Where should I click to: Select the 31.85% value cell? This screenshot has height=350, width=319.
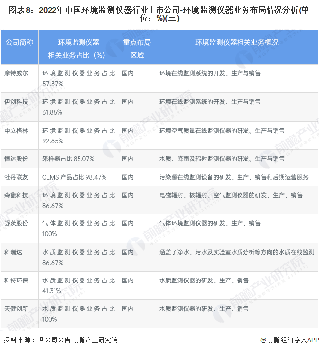[79, 107]
